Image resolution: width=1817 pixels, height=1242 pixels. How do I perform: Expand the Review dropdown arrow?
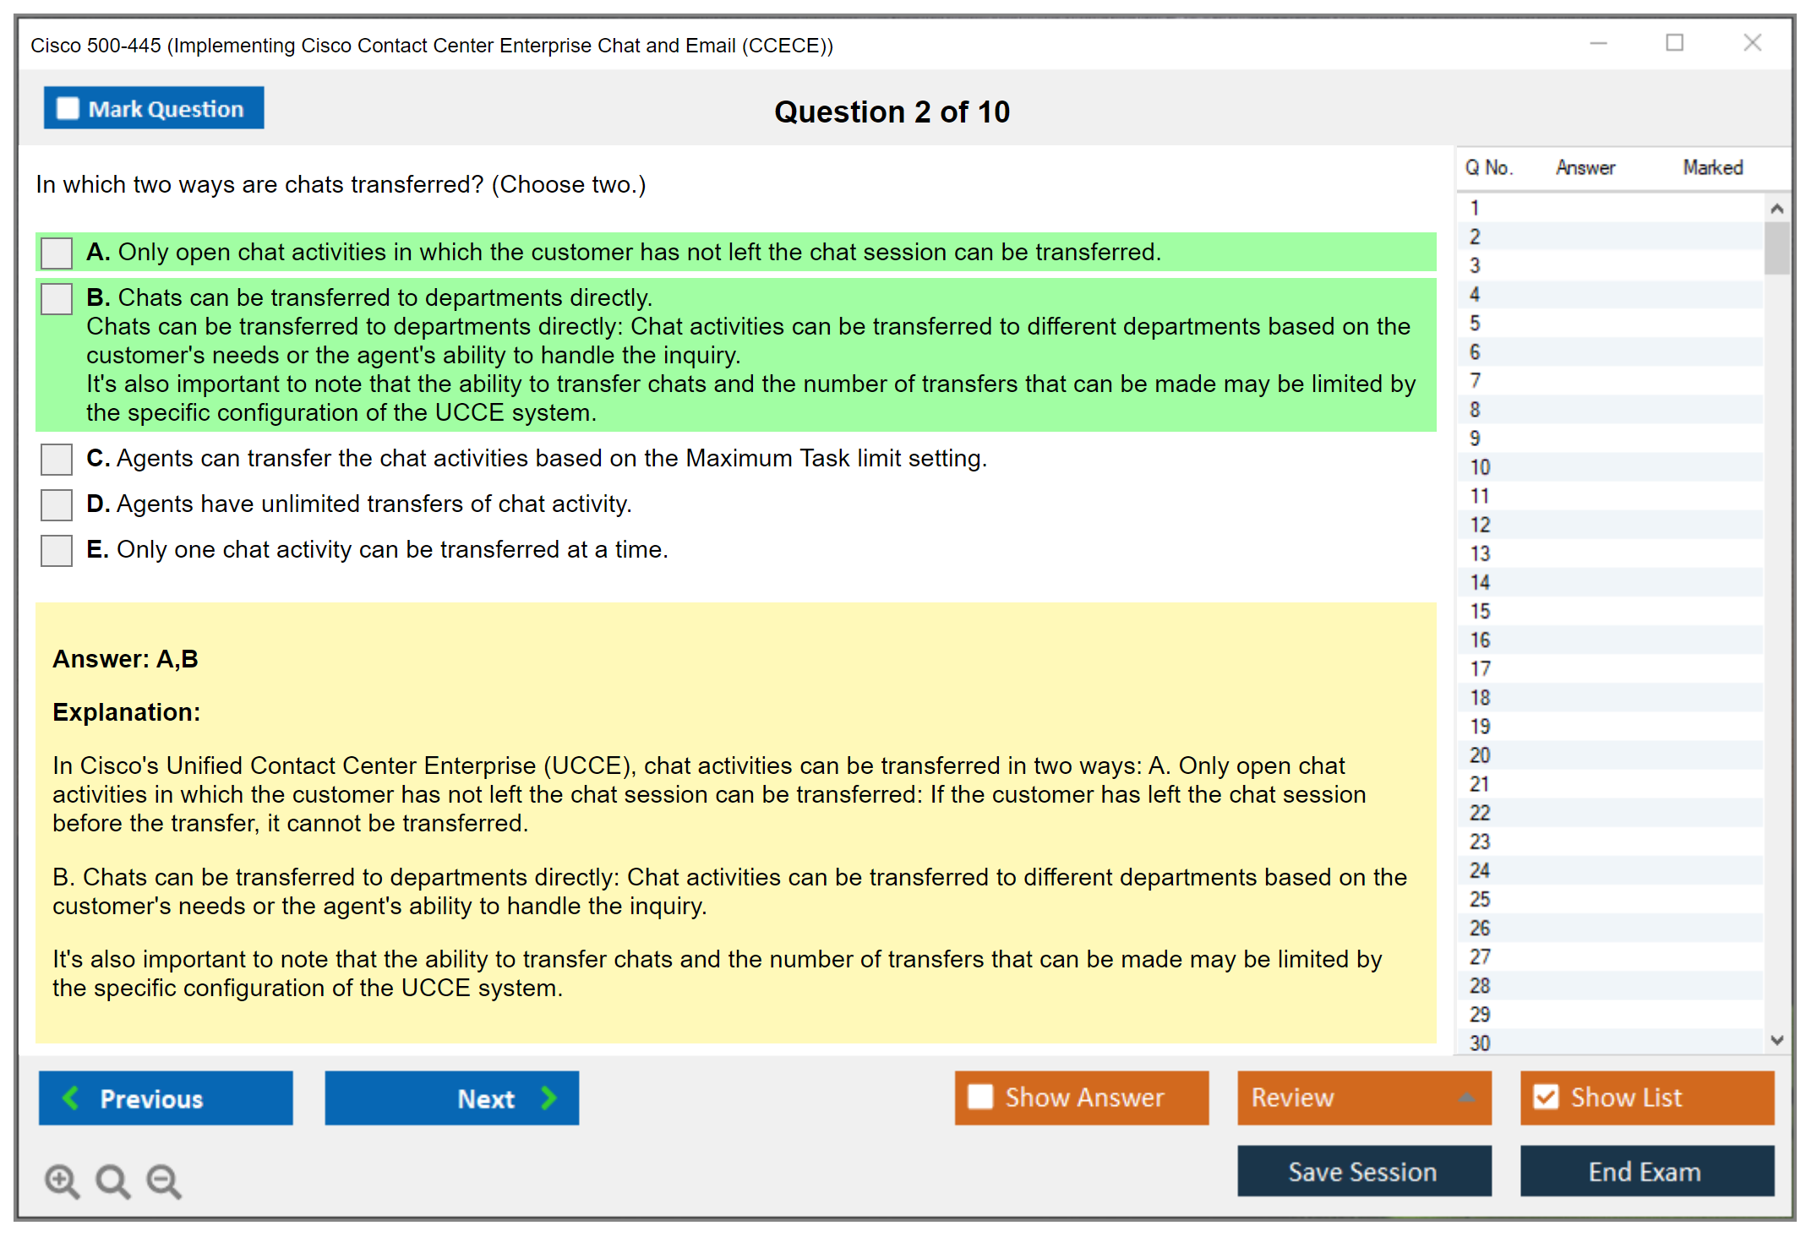(1467, 1098)
